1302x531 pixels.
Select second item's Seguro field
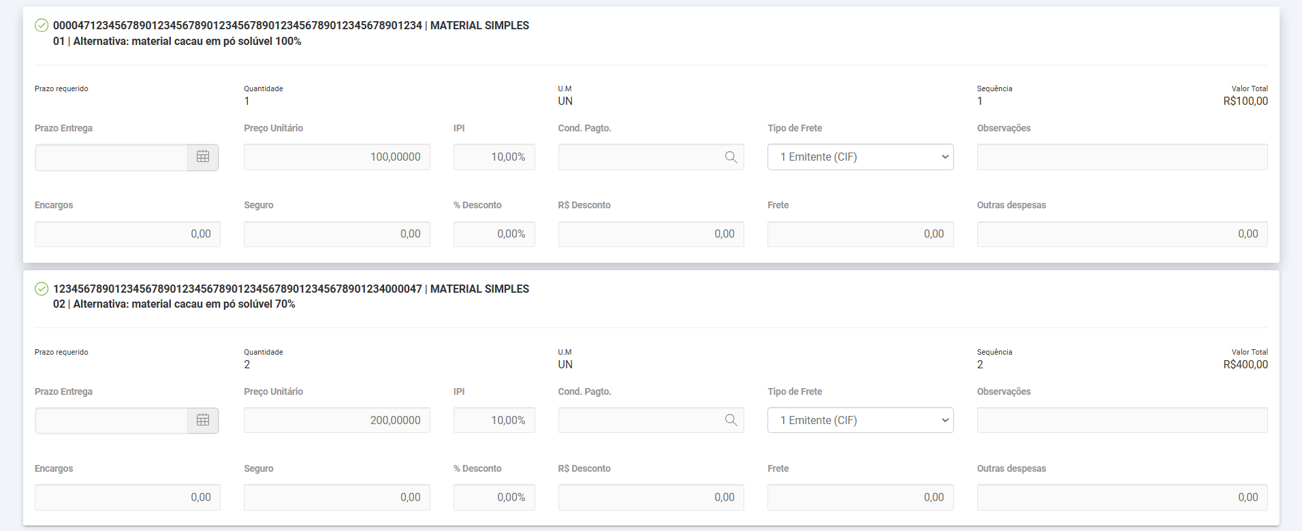click(x=337, y=498)
